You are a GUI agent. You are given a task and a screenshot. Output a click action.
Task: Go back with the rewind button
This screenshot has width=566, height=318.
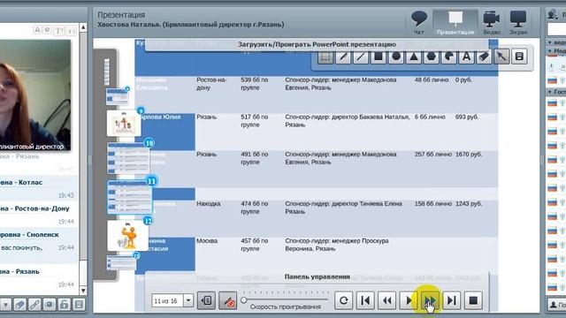click(x=386, y=300)
